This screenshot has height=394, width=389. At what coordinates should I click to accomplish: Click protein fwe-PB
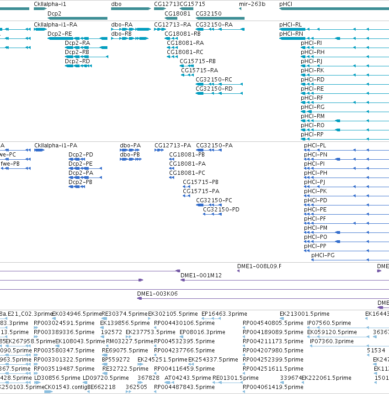10,164
